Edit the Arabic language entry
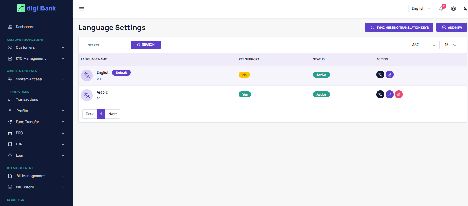 coord(389,94)
